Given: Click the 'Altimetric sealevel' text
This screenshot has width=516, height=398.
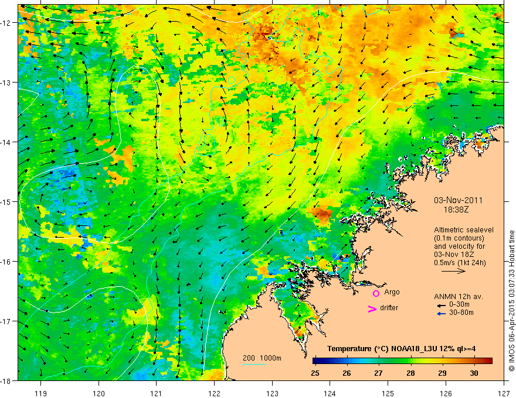Looking at the screenshot, I should click(x=464, y=230).
